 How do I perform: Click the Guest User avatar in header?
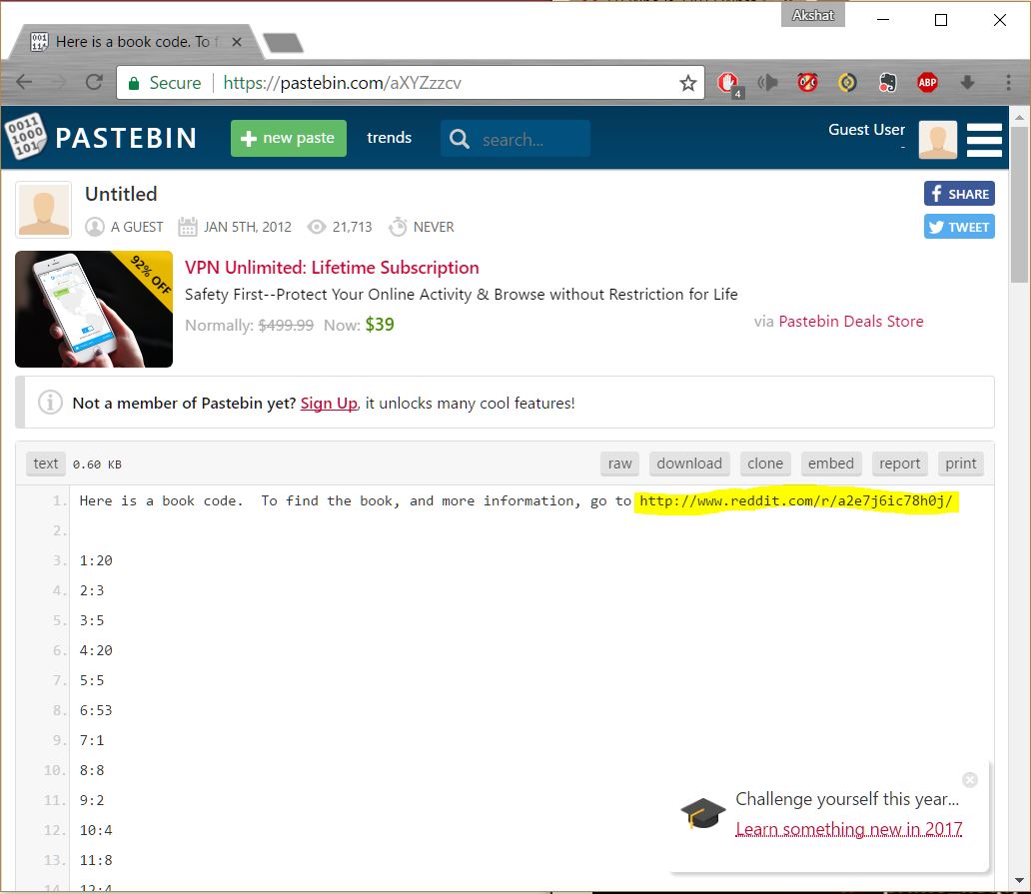[x=938, y=140]
